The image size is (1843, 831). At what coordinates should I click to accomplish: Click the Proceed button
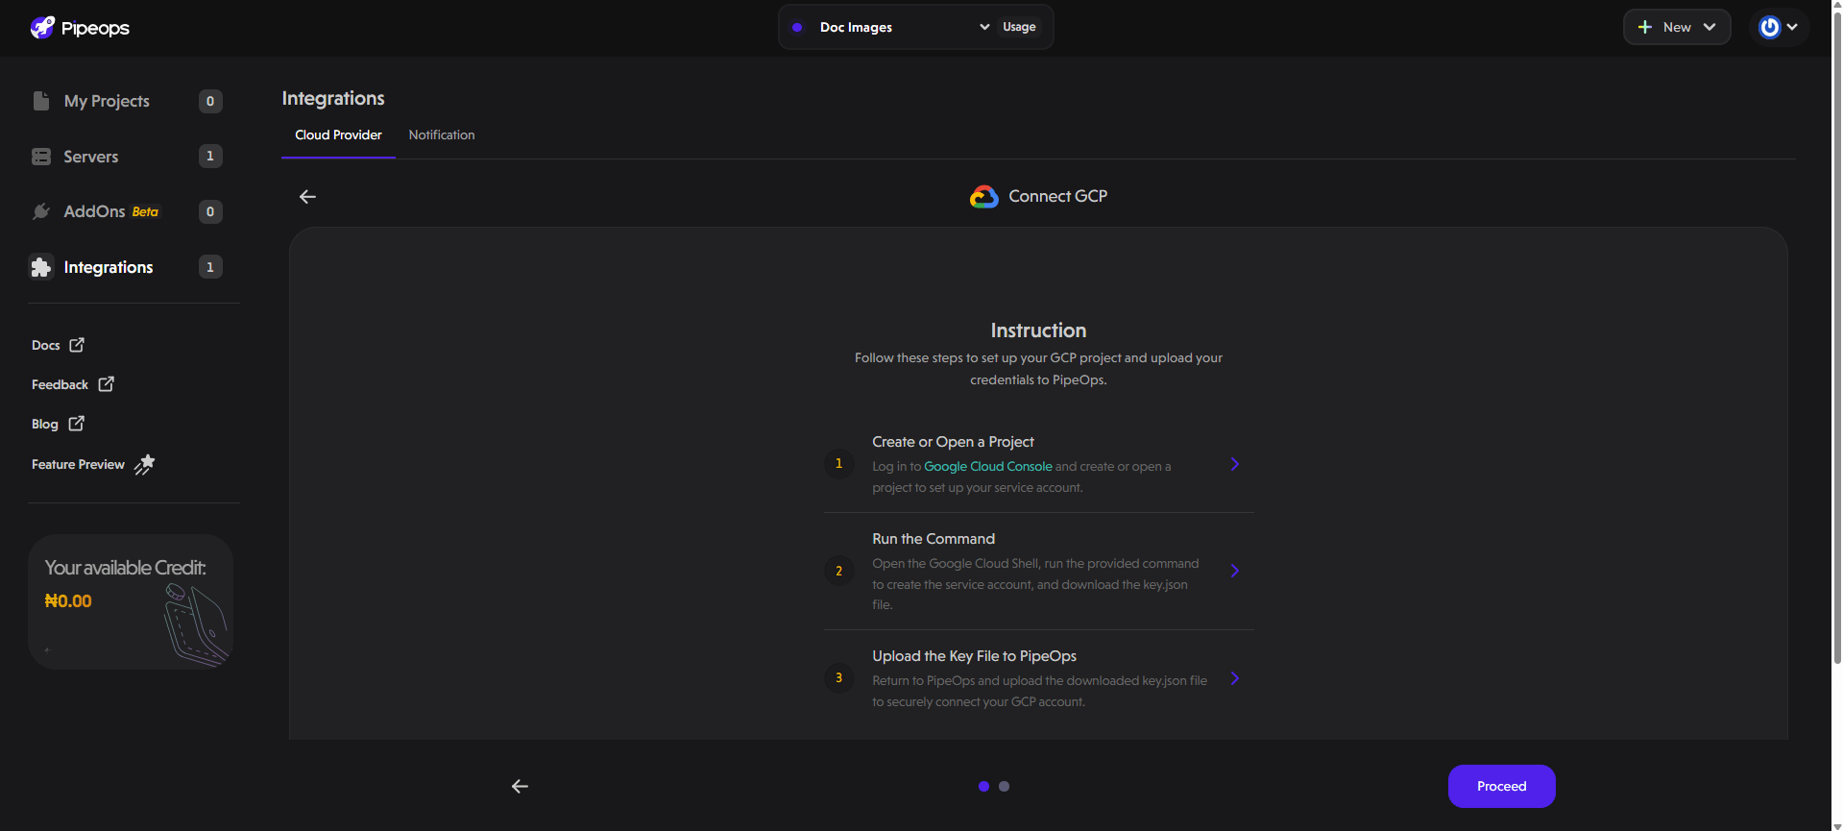[1501, 786]
